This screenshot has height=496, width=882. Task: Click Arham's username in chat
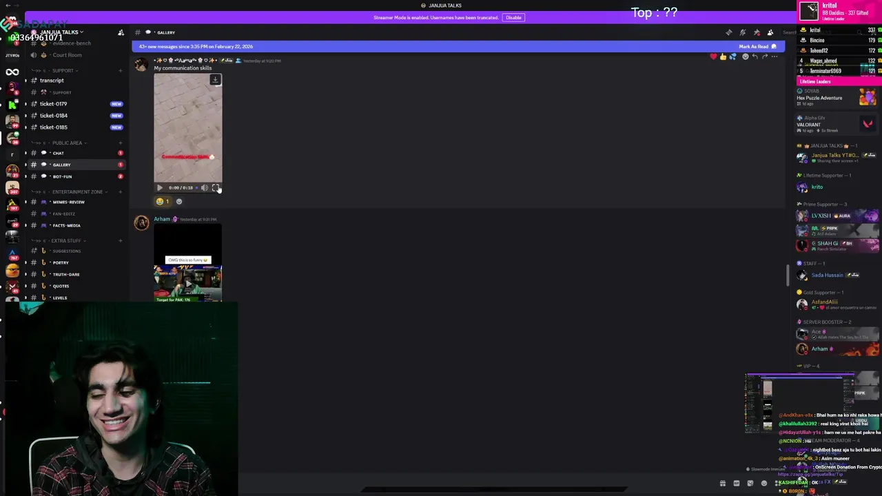click(x=162, y=219)
